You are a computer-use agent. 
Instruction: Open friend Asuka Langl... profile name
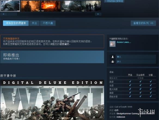click(x=124, y=42)
